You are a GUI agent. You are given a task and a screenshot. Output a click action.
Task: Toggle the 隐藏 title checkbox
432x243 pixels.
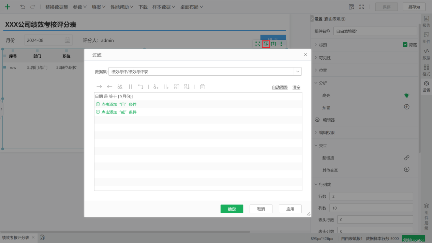tap(405, 45)
